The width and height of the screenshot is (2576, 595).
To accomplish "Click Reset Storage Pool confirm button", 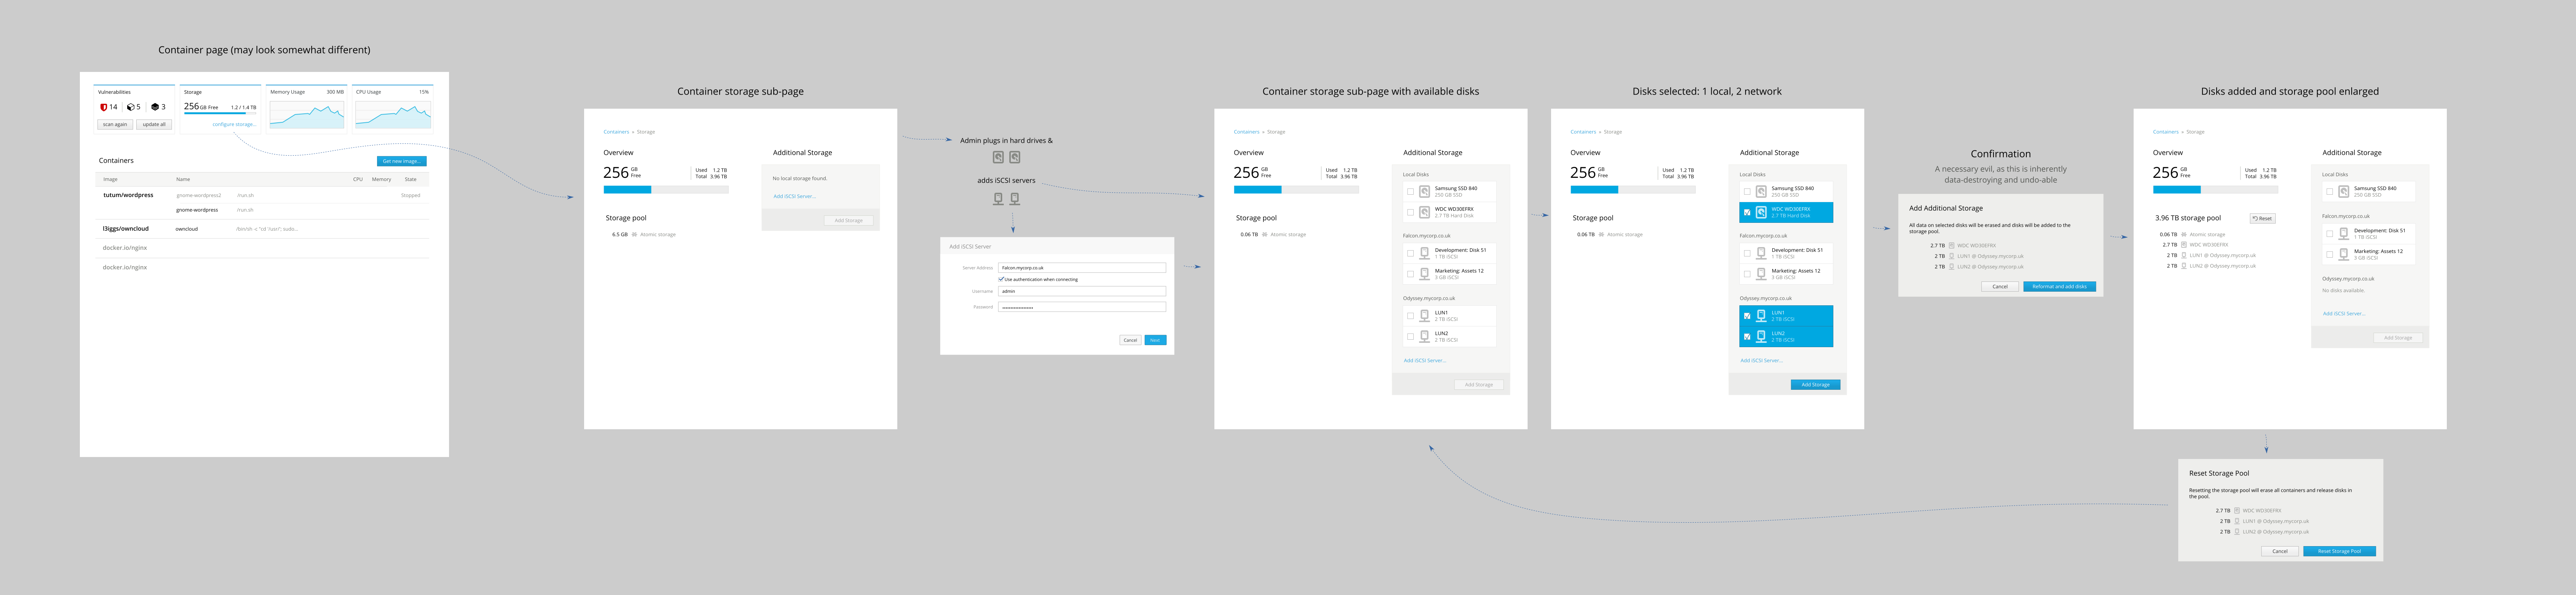I will (x=2339, y=551).
